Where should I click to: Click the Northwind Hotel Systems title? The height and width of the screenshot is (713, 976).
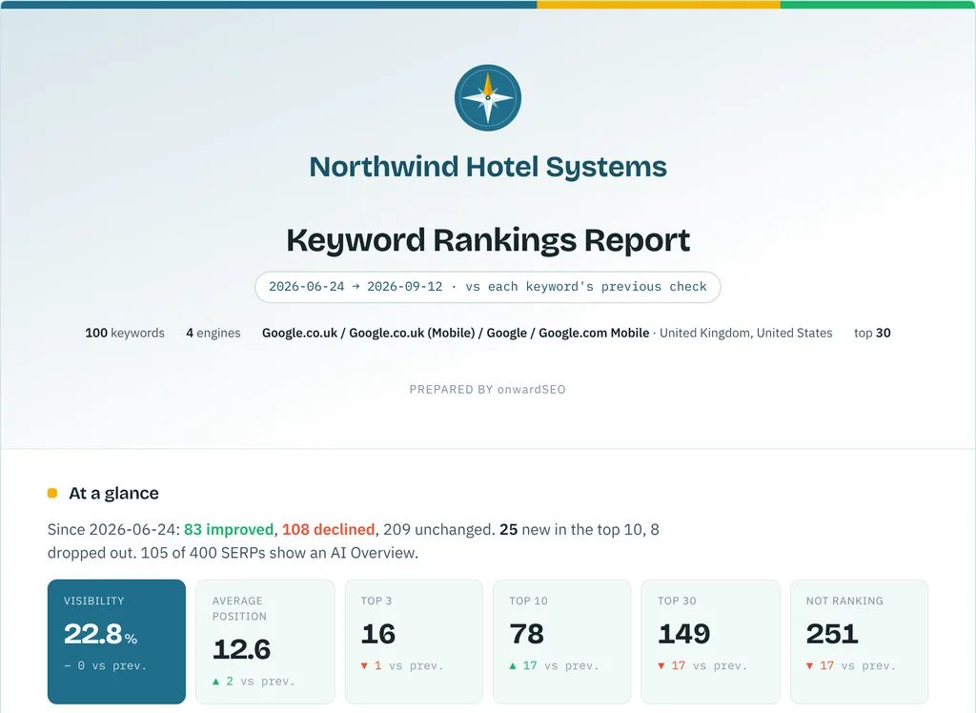click(x=488, y=167)
